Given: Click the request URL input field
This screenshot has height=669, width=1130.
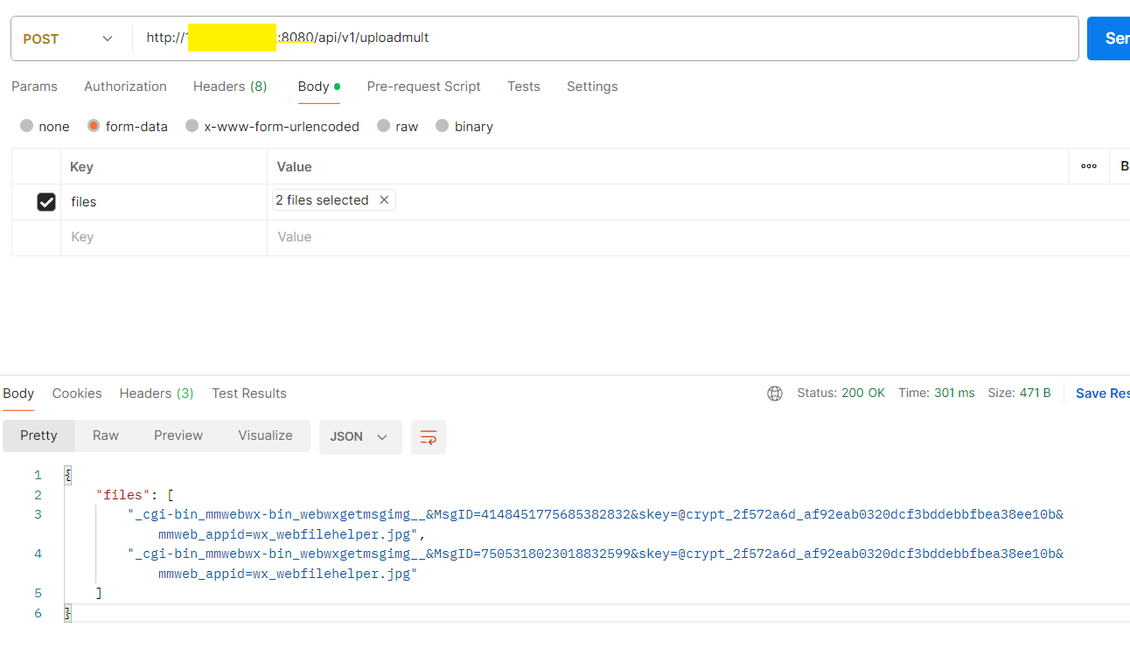Looking at the screenshot, I should click(x=603, y=38).
